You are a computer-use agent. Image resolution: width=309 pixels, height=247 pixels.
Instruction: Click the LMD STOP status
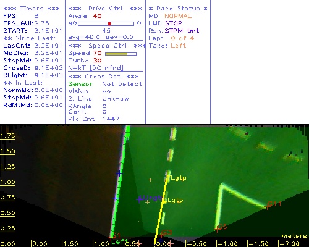165,23
